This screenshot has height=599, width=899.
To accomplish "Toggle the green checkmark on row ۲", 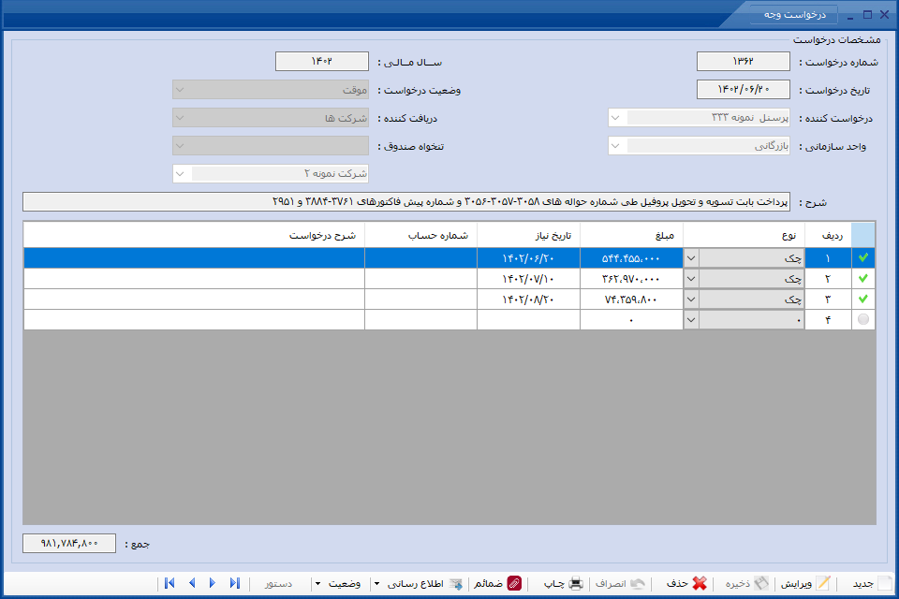I will point(862,279).
